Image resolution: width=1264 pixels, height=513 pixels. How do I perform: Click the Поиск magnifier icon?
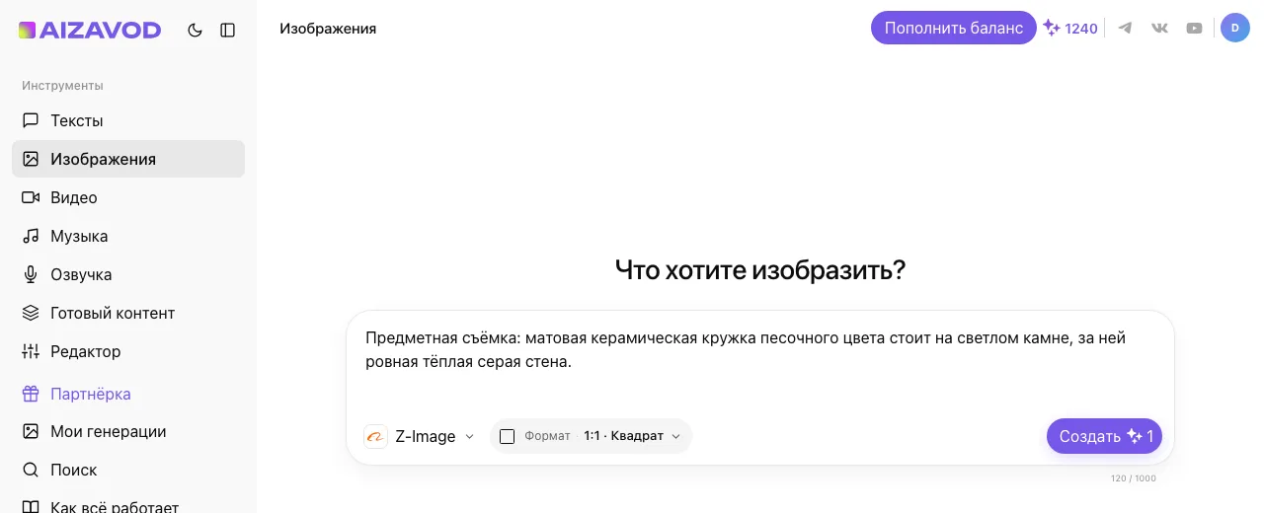(x=31, y=470)
